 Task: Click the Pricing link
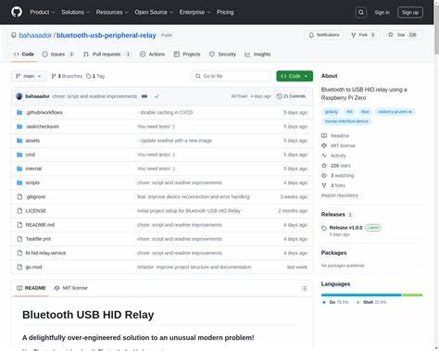point(225,12)
